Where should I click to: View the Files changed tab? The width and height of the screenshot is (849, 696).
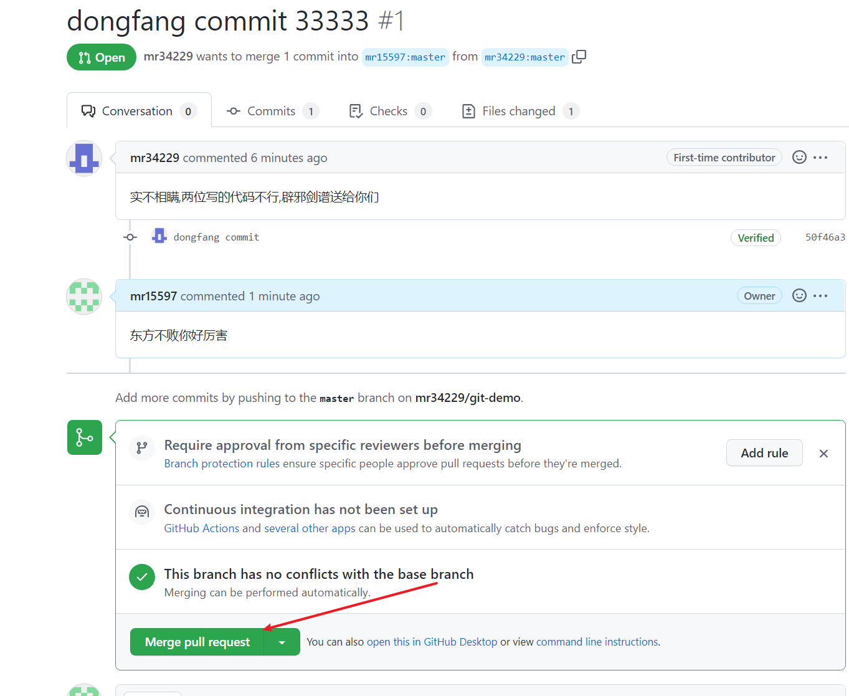[520, 111]
